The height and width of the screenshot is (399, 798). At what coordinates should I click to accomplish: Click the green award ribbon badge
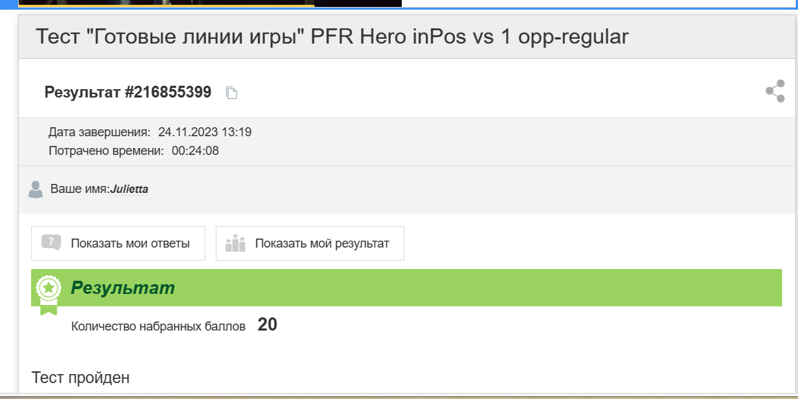click(48, 295)
